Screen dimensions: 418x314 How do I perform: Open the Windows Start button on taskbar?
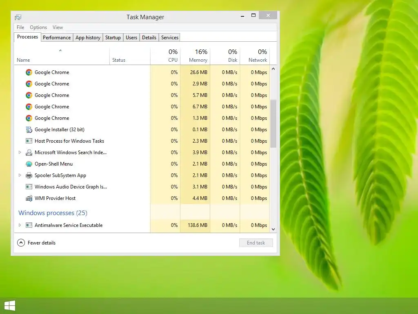(10, 306)
